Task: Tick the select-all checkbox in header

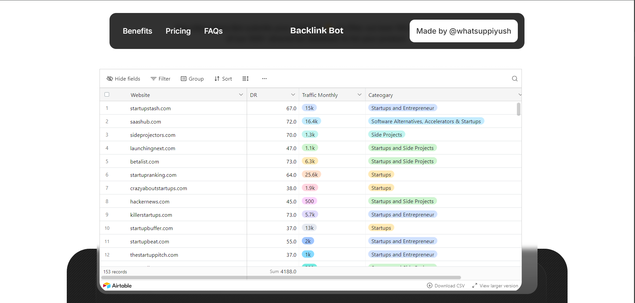Action: tap(107, 95)
